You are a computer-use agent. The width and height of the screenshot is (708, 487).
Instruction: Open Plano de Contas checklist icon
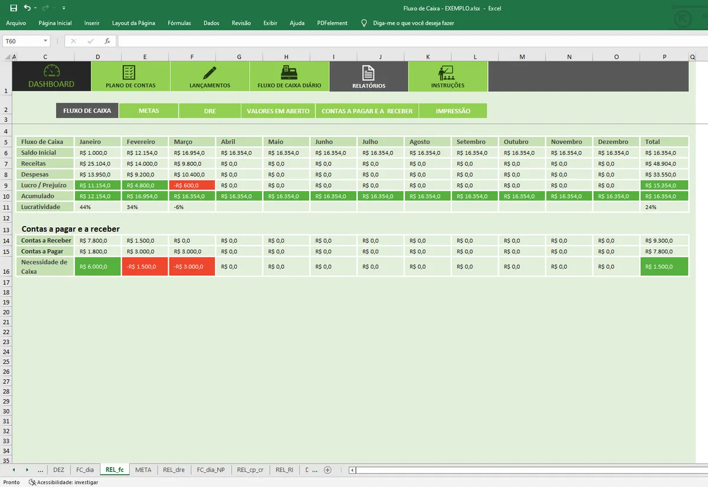point(129,73)
